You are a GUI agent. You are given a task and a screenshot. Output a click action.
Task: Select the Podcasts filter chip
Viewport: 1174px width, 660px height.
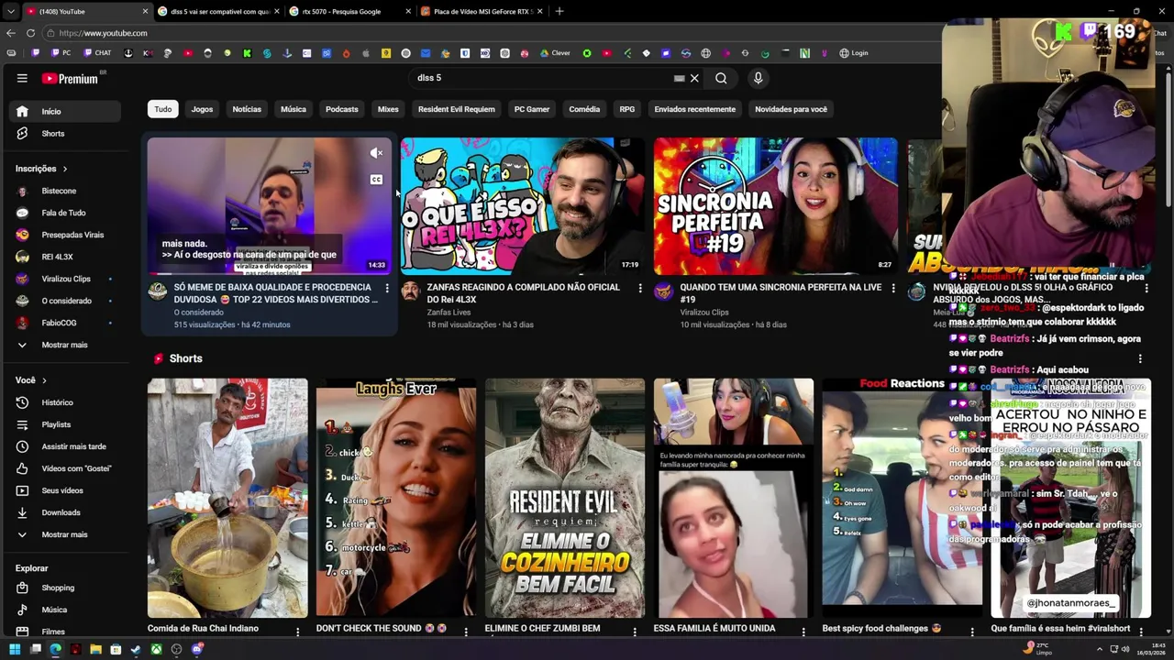point(342,109)
